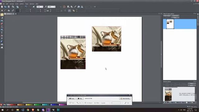Open the Line style dropdown arrow
Image resolution: width=199 pixels, height=112 pixels.
pyautogui.click(x=83, y=103)
